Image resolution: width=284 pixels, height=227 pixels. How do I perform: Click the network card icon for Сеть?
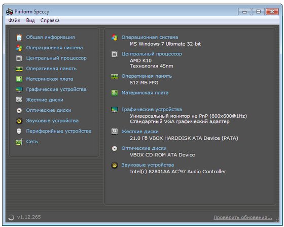pyautogui.click(x=19, y=142)
